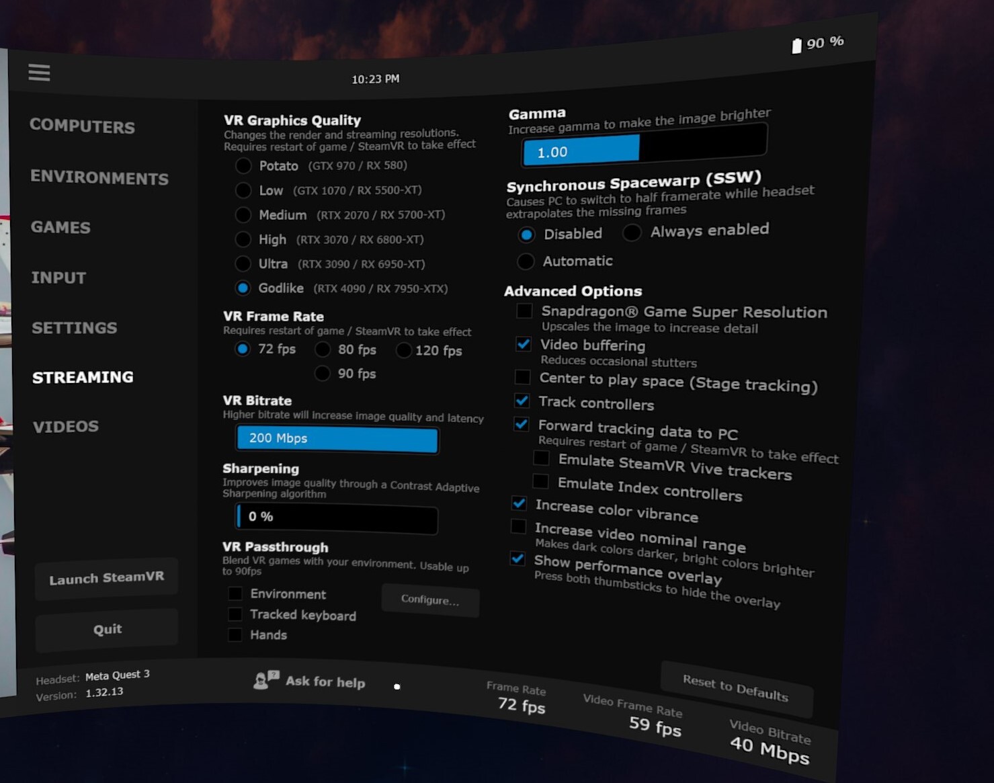994x783 pixels.
Task: Enable Tracked keyboard passthrough
Action: 235,614
